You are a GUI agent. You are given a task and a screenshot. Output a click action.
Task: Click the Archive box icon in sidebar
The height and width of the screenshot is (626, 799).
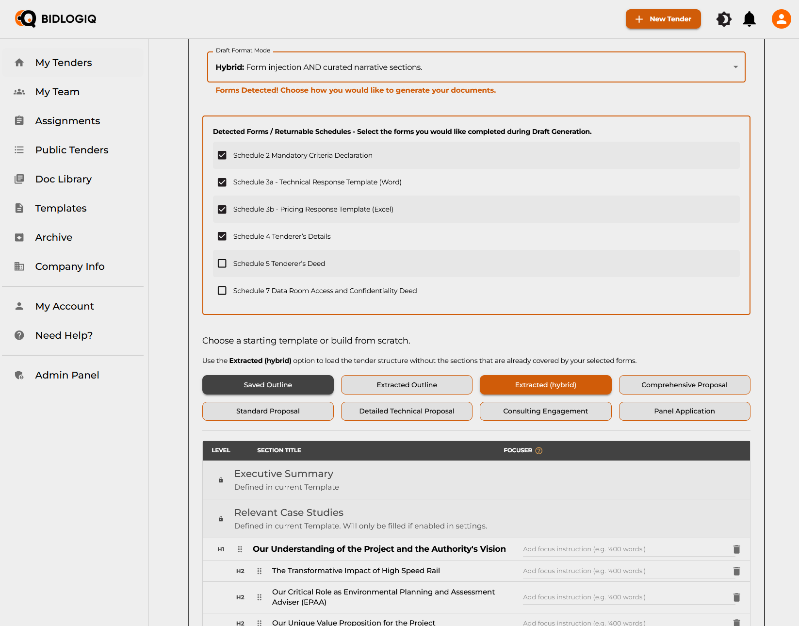point(19,237)
